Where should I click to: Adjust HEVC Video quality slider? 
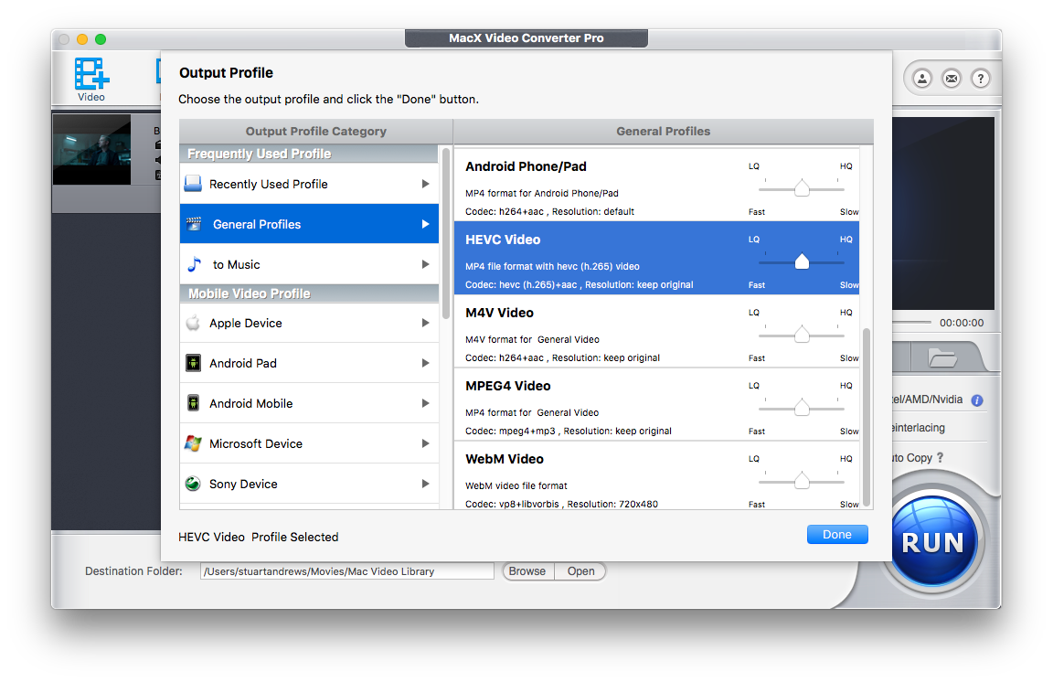[801, 261]
